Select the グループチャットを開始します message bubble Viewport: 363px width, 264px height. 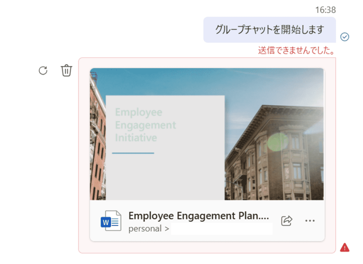tap(269, 30)
